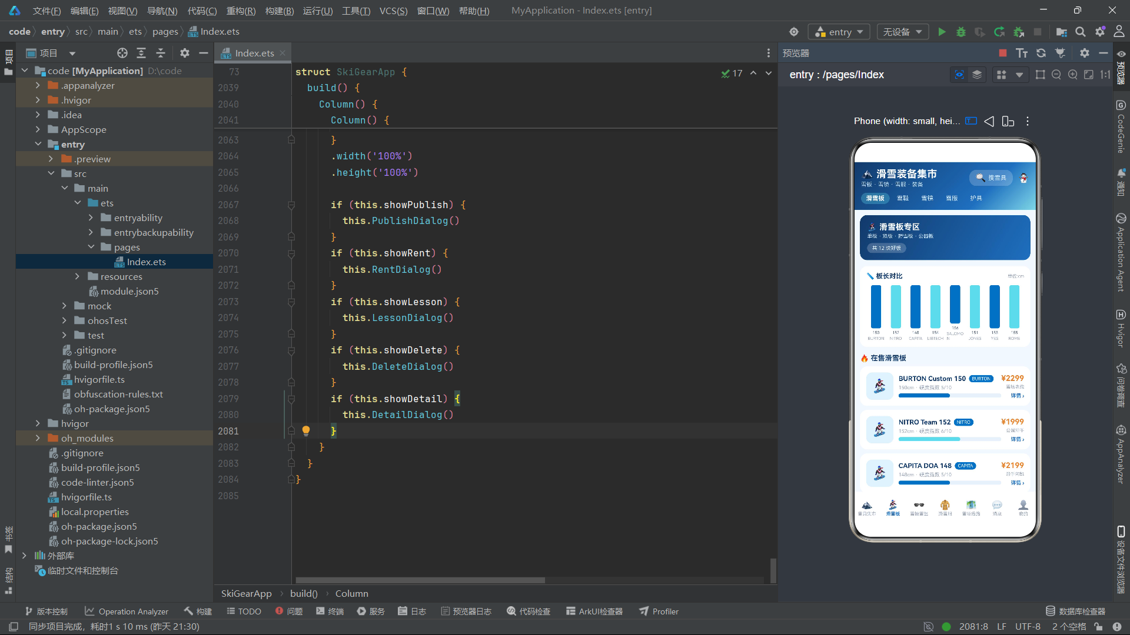Expand the oh_modules folder
The height and width of the screenshot is (635, 1130).
tap(38, 438)
